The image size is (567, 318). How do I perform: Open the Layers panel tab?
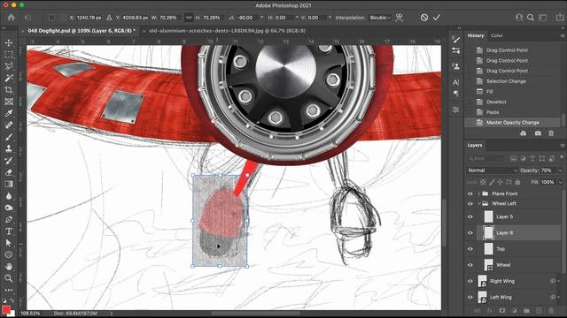[x=475, y=145]
